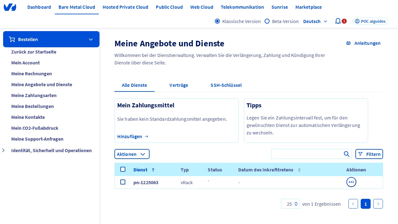Open the Deutsch language dropdown
The height and width of the screenshot is (224, 398).
pos(315,21)
